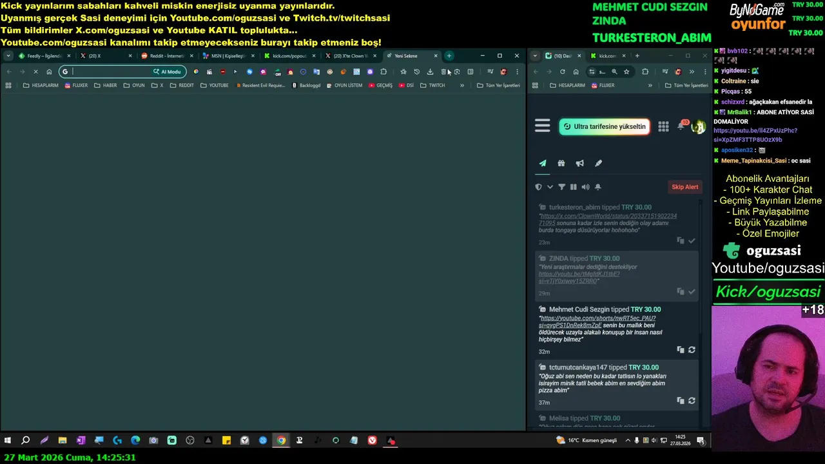Viewport: 825px width, 464px height.
Task: Open Chrome from the taskbar
Action: [281, 441]
